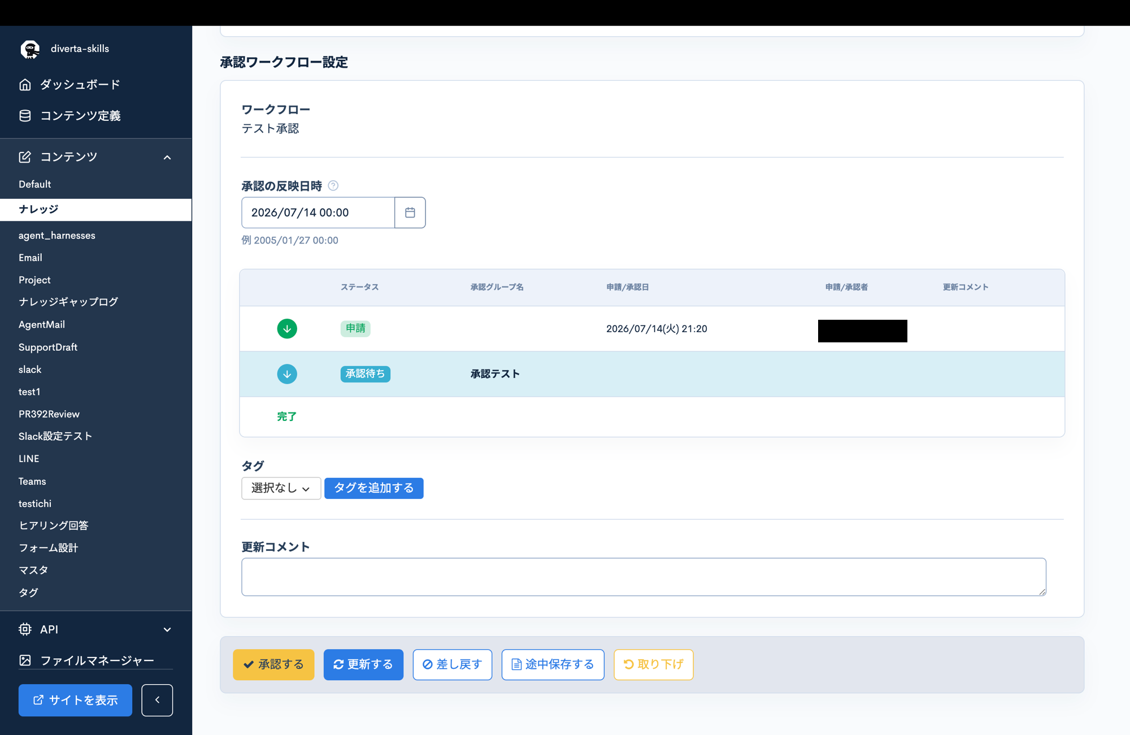Focus the 更新コメント text area
The width and height of the screenshot is (1130, 735).
(x=644, y=577)
